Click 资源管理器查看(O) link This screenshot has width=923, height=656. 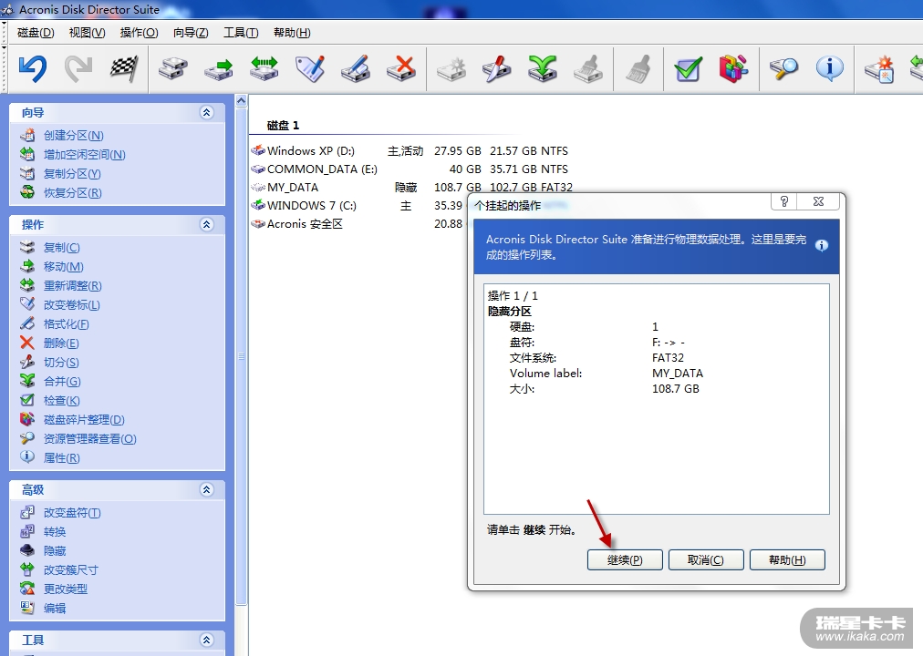coord(90,438)
